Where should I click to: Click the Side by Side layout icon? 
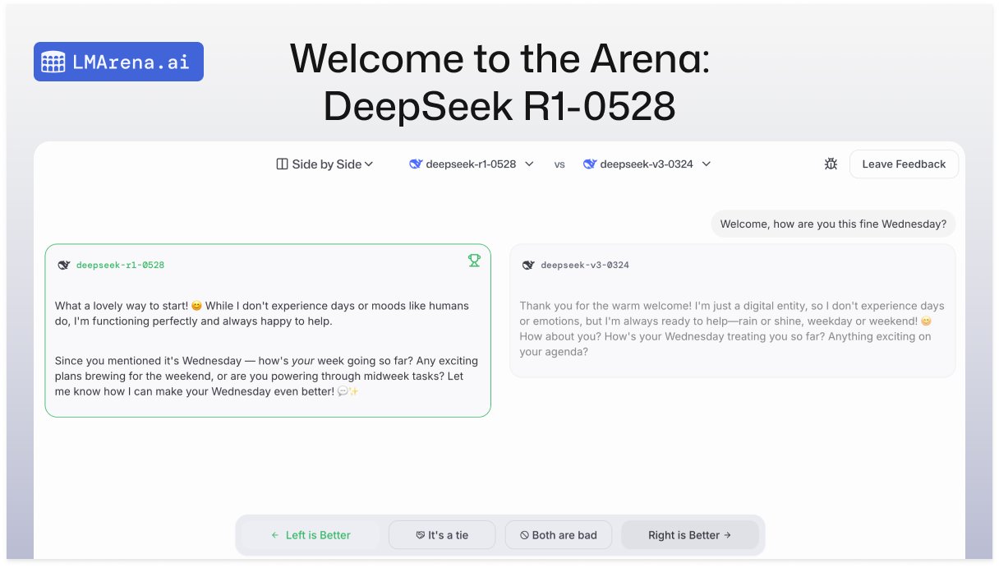click(282, 164)
